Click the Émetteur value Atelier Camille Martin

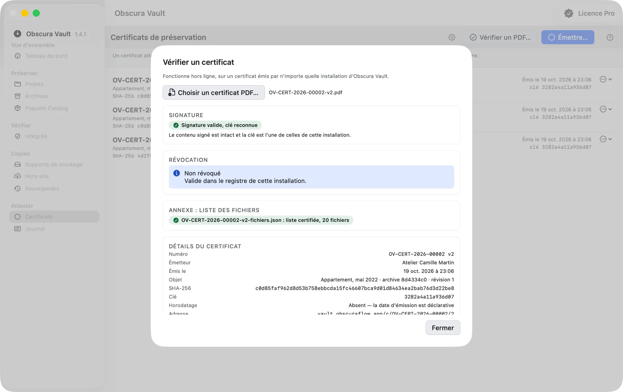(428, 263)
